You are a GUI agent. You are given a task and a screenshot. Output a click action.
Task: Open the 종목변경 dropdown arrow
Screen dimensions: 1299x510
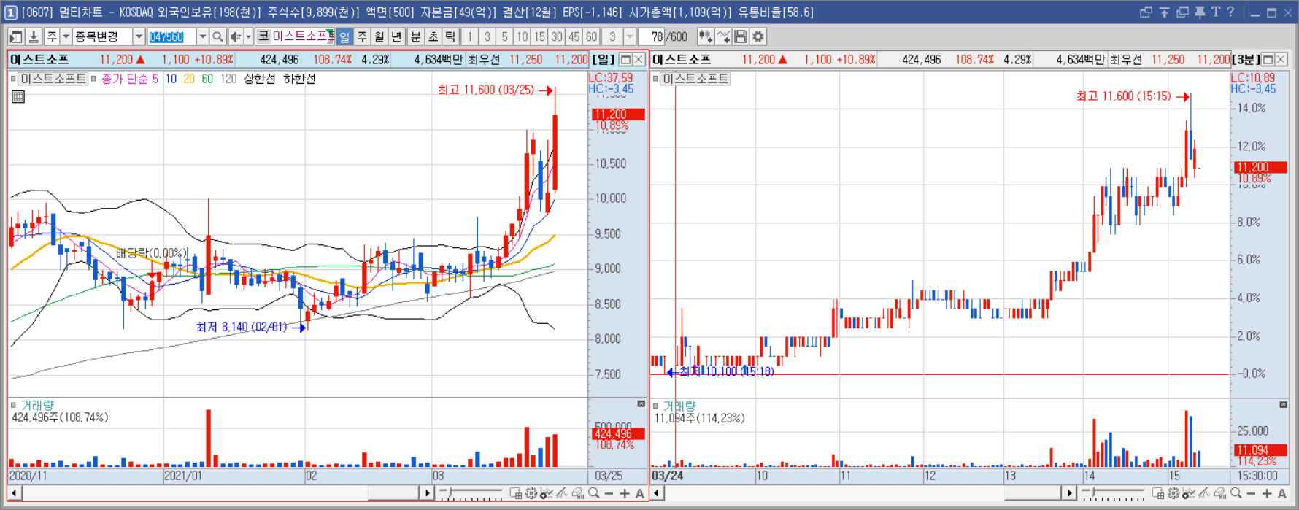coord(139,36)
